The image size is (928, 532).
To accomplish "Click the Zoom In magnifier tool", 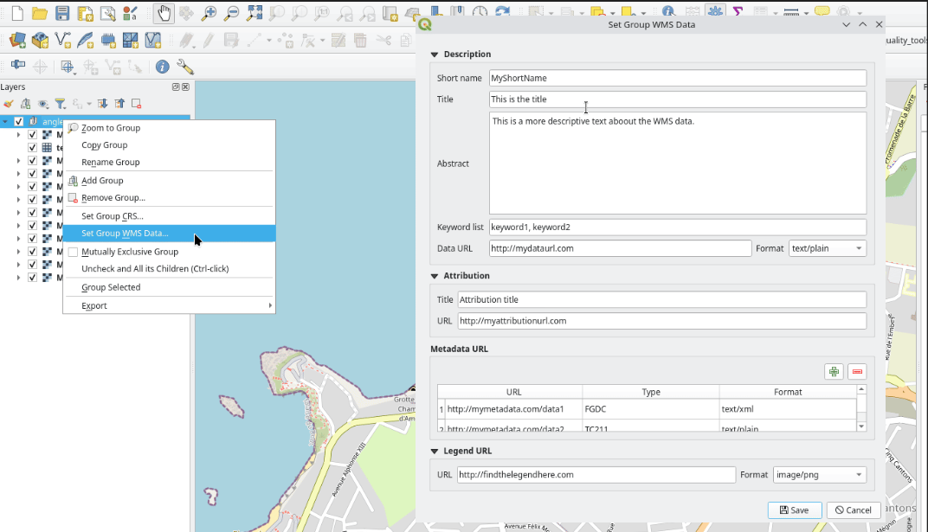I will click(x=209, y=13).
